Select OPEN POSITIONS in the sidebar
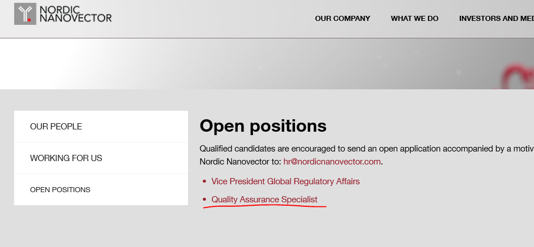Screen dimensions: 534x247 101,189
